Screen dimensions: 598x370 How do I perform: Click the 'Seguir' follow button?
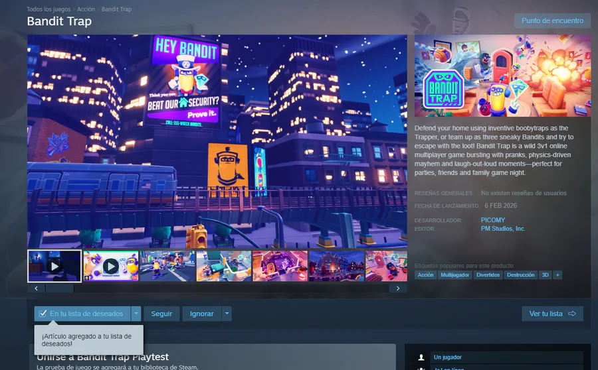tap(161, 314)
